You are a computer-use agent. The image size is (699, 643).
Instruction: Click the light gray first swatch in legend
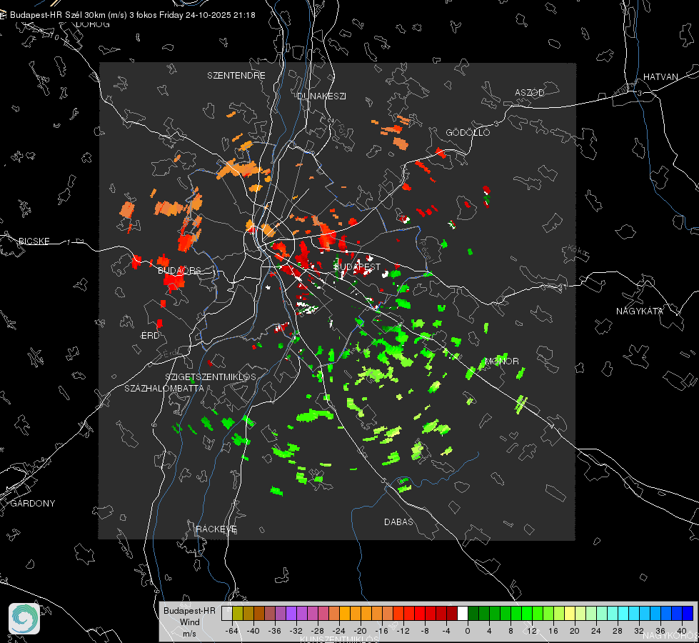pyautogui.click(x=227, y=613)
